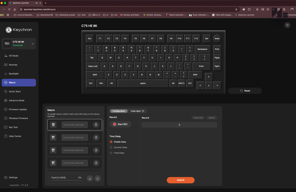Click the macro download icon

pyautogui.click(x=90, y=178)
